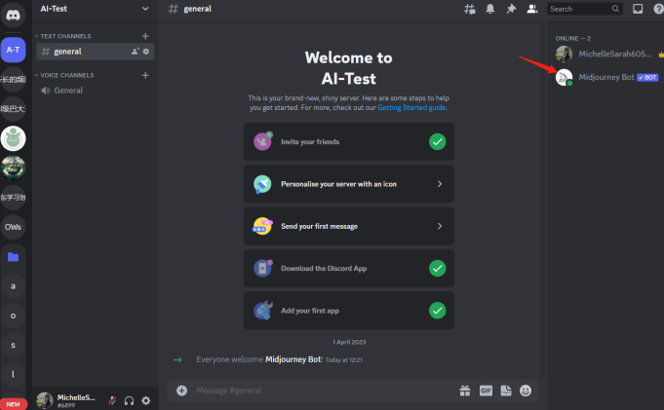Open user settings gear icon

coord(145,400)
